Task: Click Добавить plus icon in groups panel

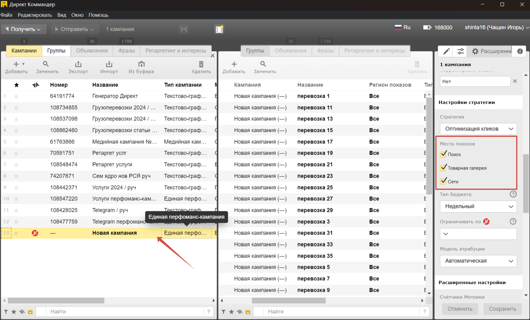Action: [234, 64]
